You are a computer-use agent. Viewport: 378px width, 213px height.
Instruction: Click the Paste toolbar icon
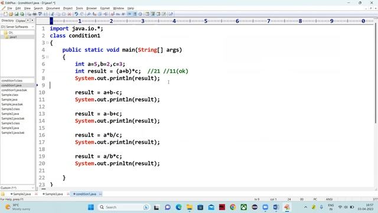64,14
